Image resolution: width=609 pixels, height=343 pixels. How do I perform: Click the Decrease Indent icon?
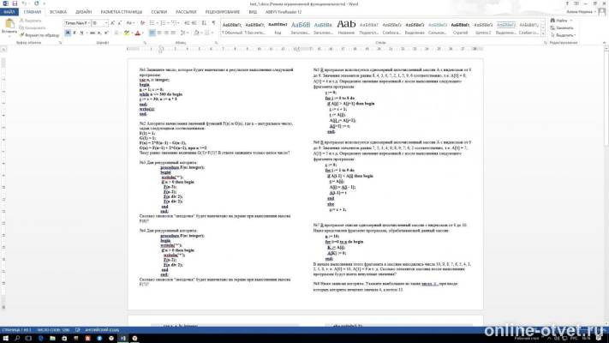click(187, 23)
